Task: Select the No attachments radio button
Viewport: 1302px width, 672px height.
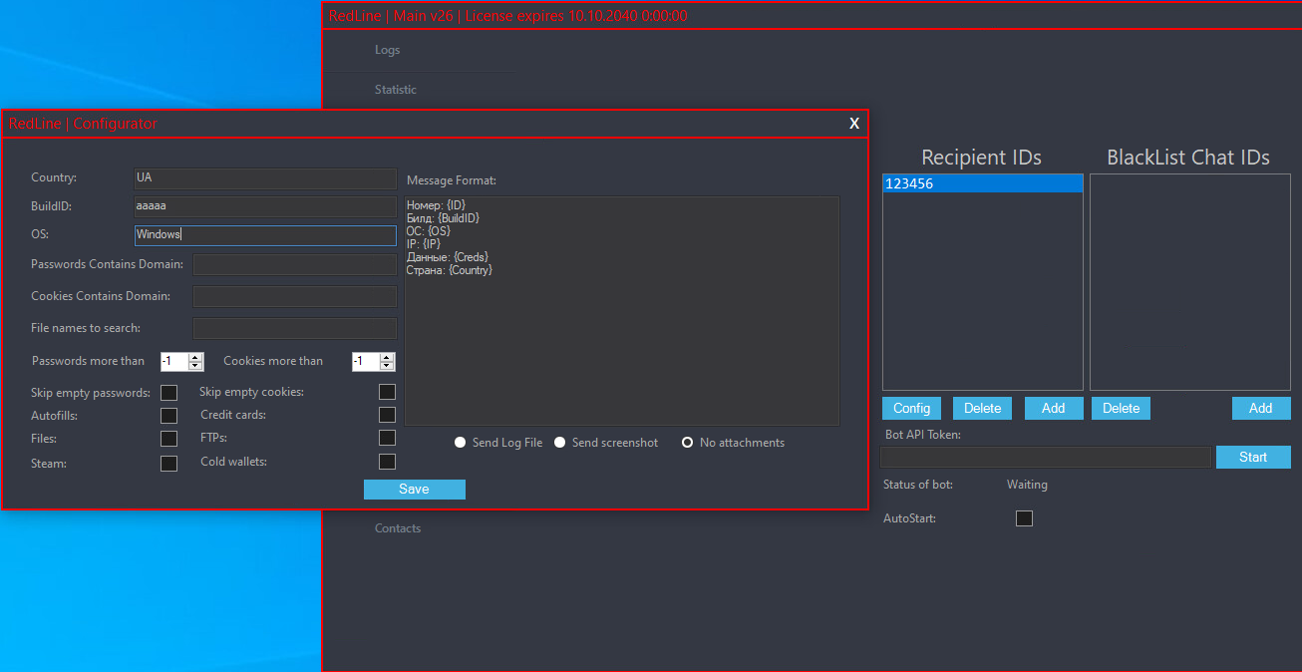Action: pyautogui.click(x=687, y=443)
